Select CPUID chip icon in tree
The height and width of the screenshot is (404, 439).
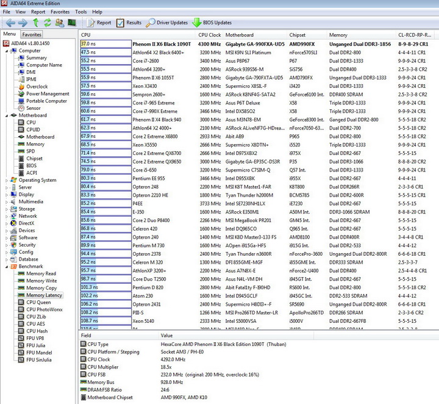coord(21,130)
